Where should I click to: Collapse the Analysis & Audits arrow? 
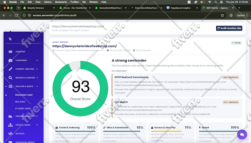pyautogui.click(x=37, y=86)
